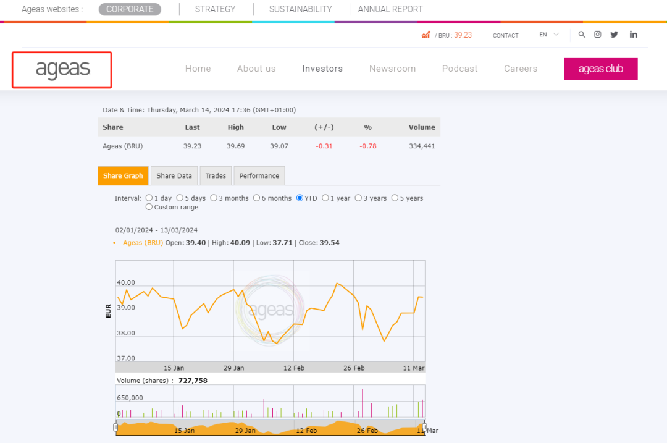Open the search magnifier icon
This screenshot has height=443, width=667.
coord(582,35)
